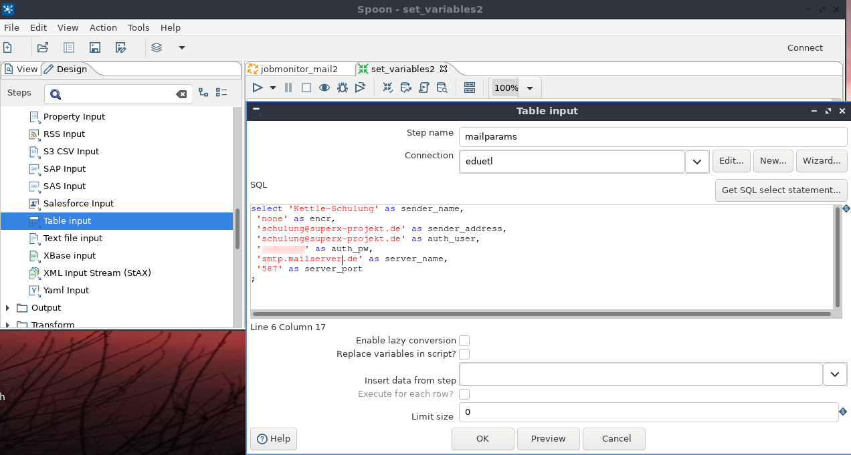This screenshot has height=455, width=851.
Task: Clear the steps search field
Action: (x=181, y=94)
